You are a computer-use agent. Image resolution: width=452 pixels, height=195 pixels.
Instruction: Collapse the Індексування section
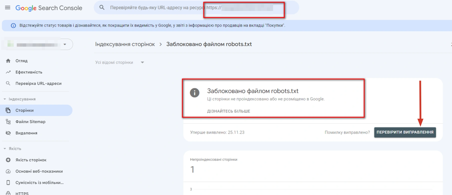click(5, 99)
